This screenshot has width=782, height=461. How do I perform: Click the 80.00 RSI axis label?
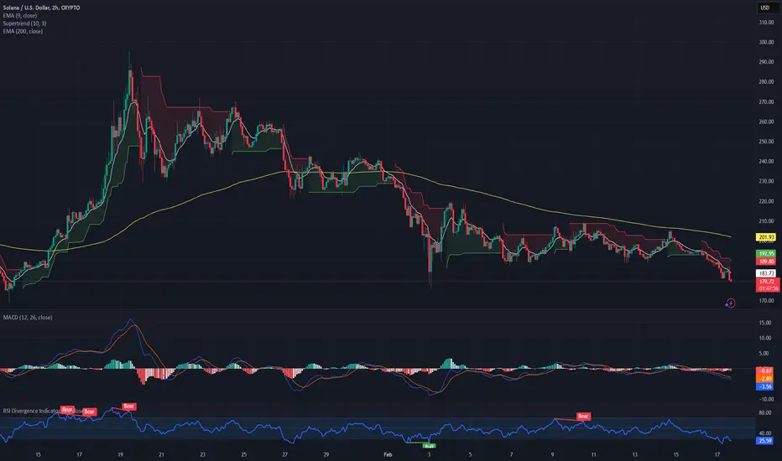[x=765, y=413]
